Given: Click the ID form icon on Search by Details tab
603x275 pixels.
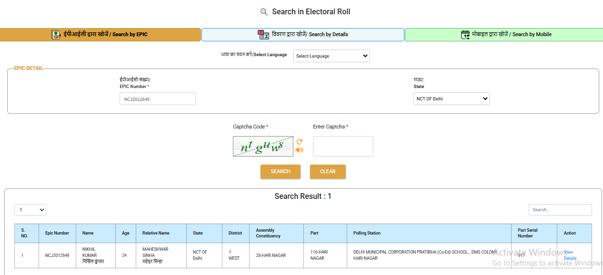Looking at the screenshot, I should 263,34.
